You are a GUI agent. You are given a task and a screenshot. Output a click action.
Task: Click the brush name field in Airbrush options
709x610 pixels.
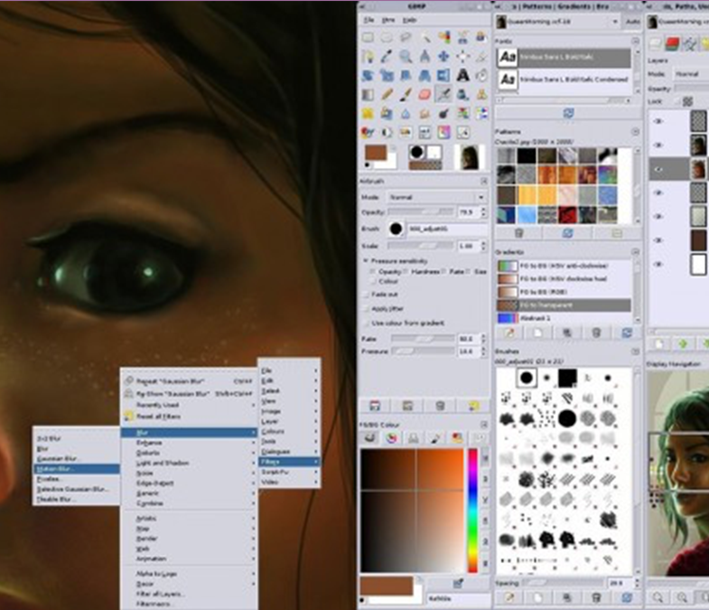[447, 229]
